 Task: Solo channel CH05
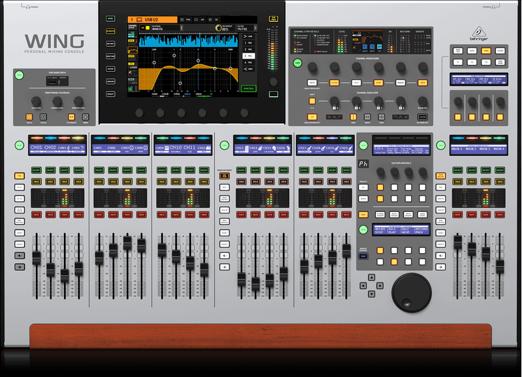99,181
